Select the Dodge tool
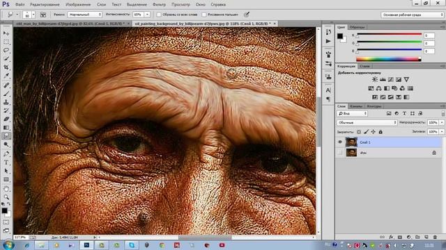 6,144
